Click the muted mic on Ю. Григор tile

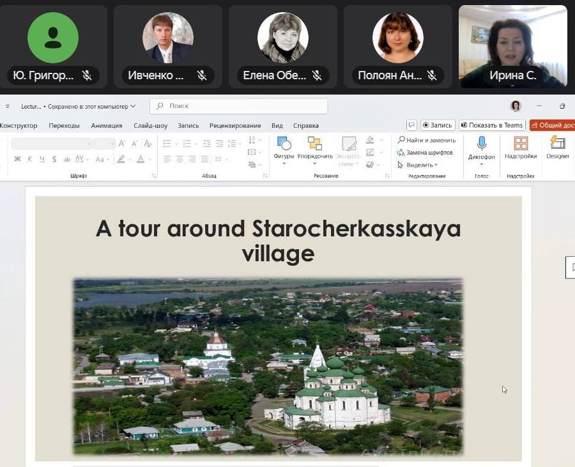(x=87, y=75)
